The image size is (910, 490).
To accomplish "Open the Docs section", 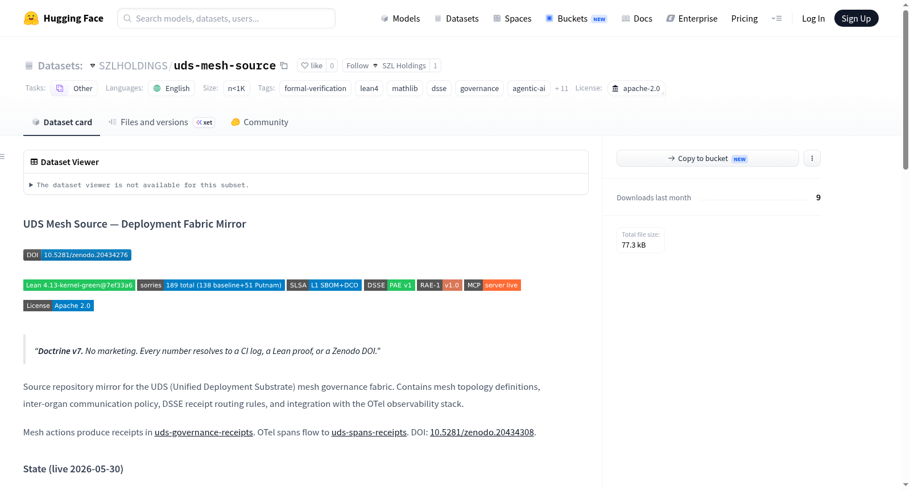I will tap(636, 19).
